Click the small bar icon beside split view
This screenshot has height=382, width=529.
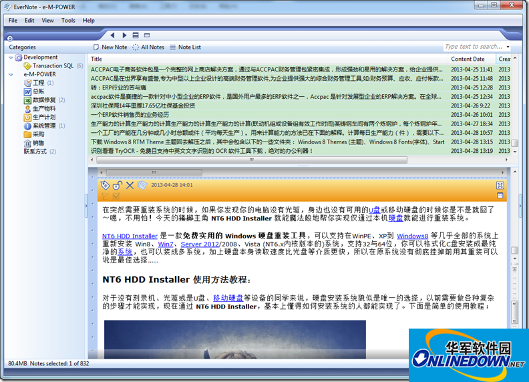pos(147,35)
